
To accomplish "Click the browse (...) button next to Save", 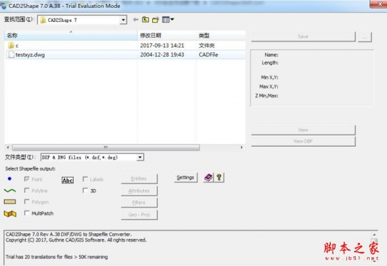I will tap(364, 37).
